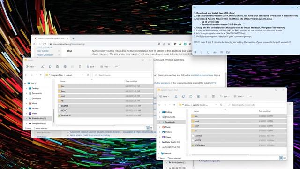
Task: Click Delete trash icon in apache-maven window
Action: point(213,96)
